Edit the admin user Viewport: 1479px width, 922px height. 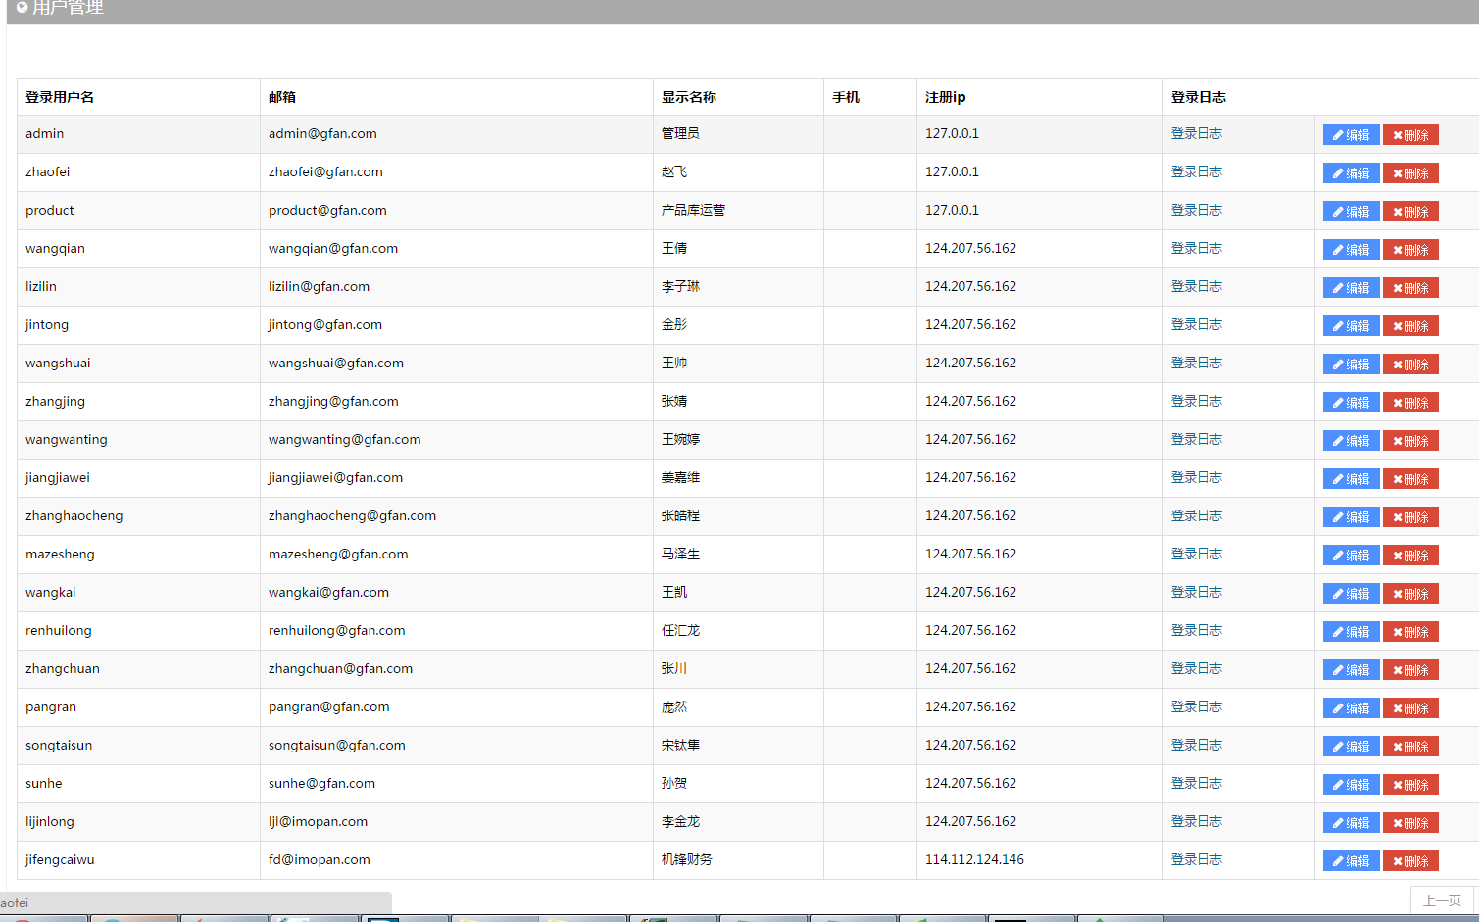(1351, 135)
